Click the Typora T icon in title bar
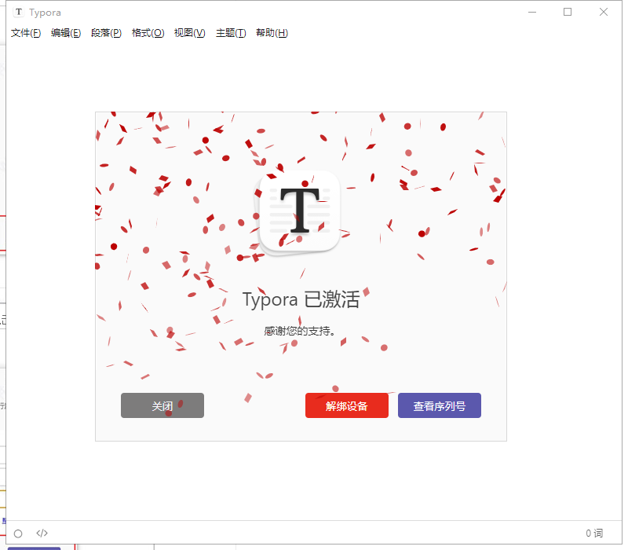This screenshot has width=628, height=550. pos(18,12)
